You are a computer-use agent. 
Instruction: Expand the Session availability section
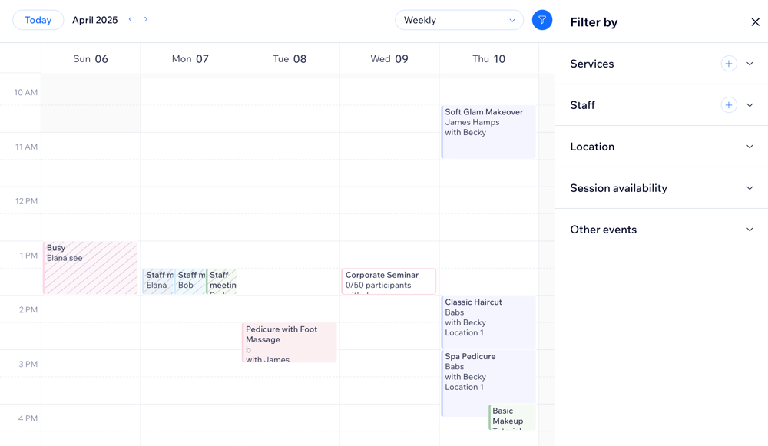(750, 188)
